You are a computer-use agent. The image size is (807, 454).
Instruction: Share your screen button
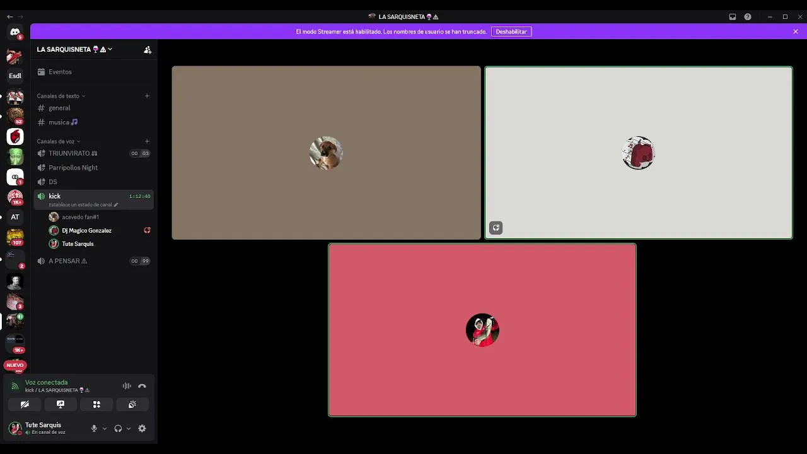pos(61,404)
